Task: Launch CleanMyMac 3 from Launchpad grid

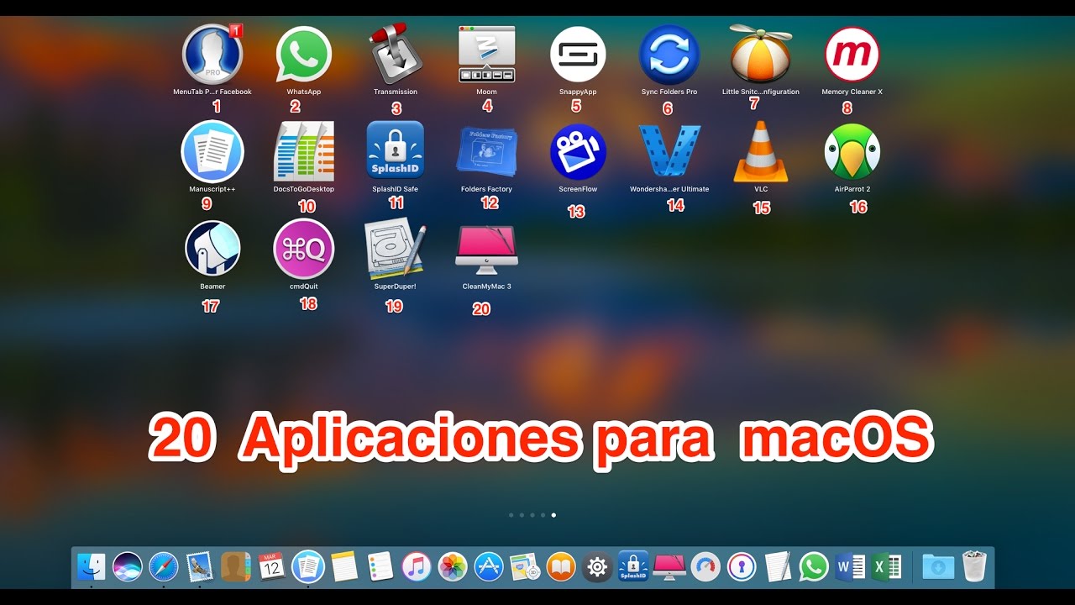Action: (487, 249)
